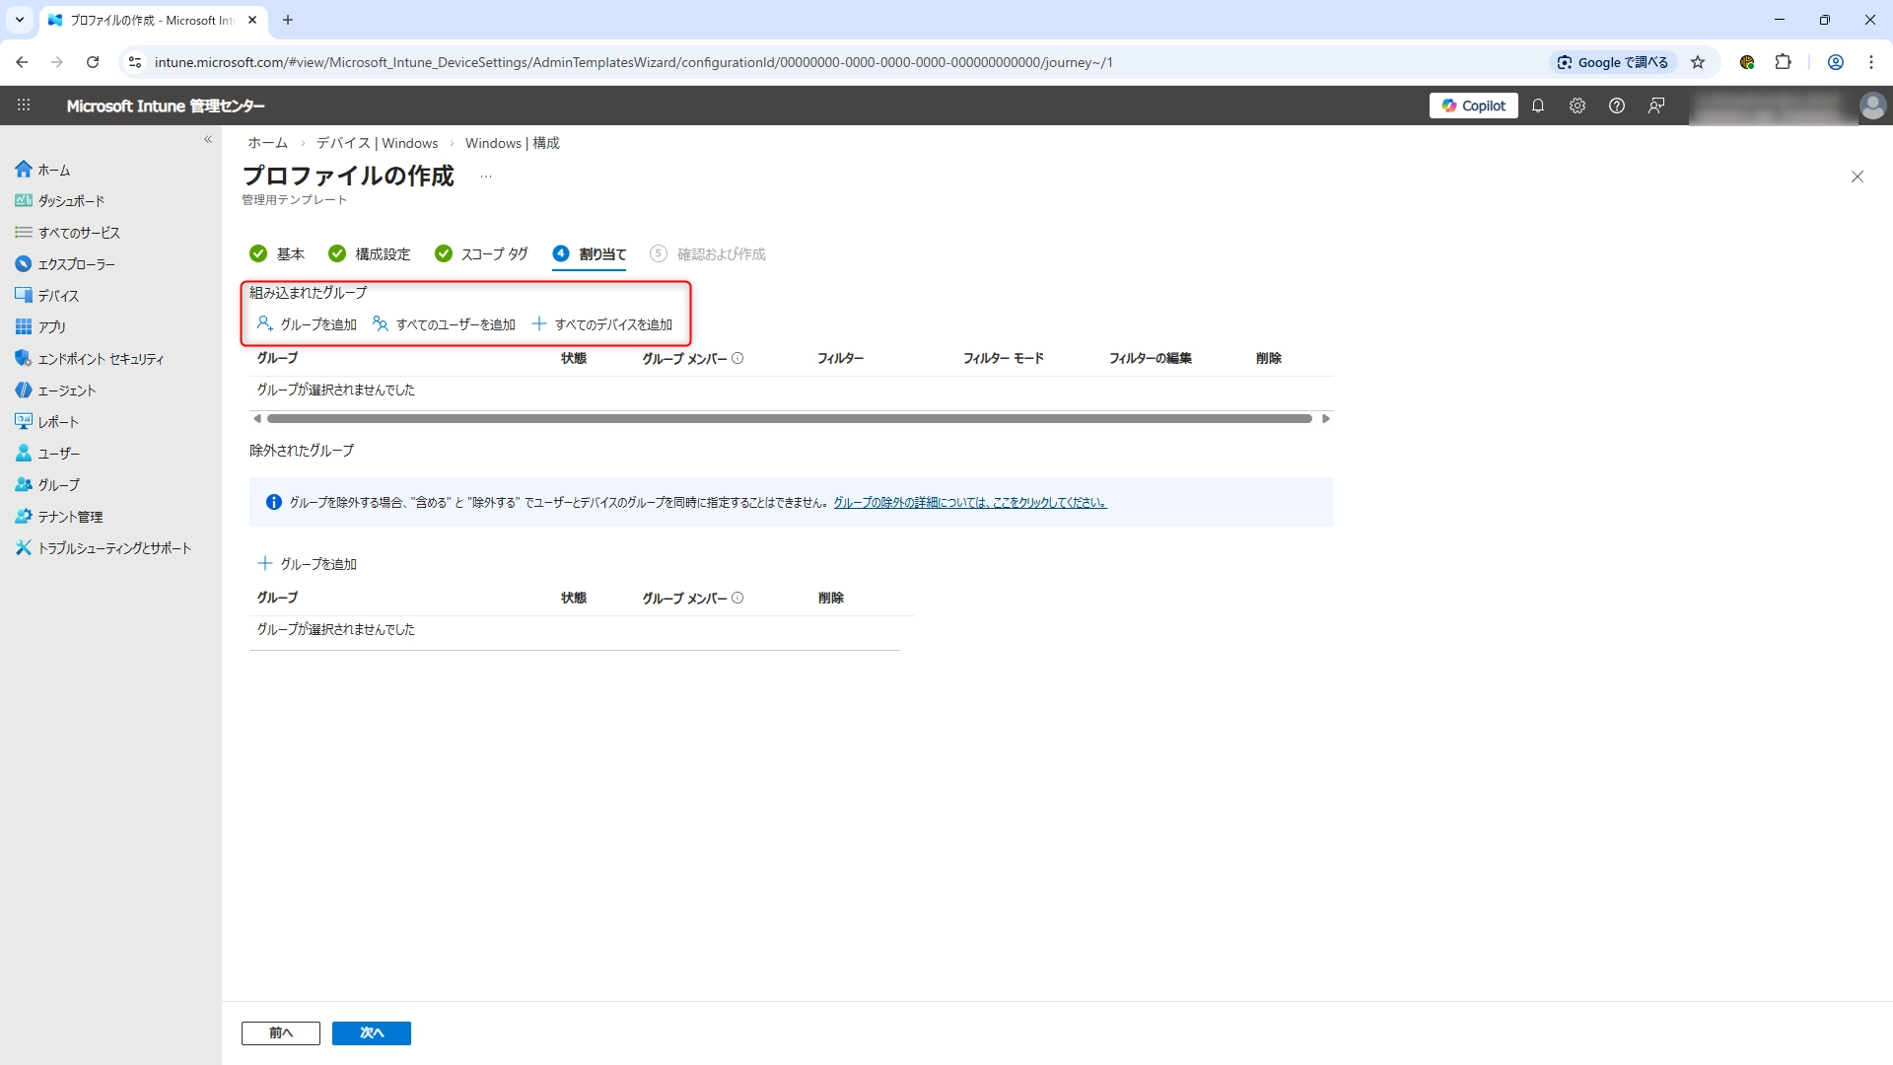
Task: Click the account avatar icon
Action: (x=1871, y=106)
